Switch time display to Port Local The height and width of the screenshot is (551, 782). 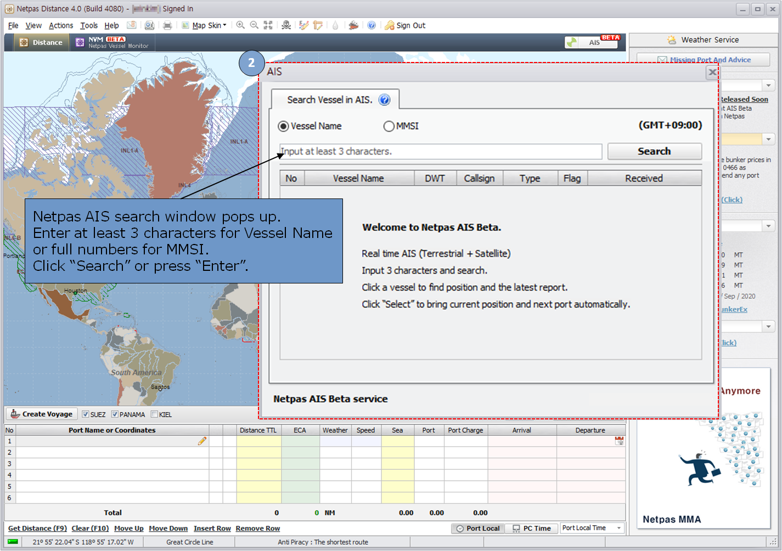click(x=478, y=529)
